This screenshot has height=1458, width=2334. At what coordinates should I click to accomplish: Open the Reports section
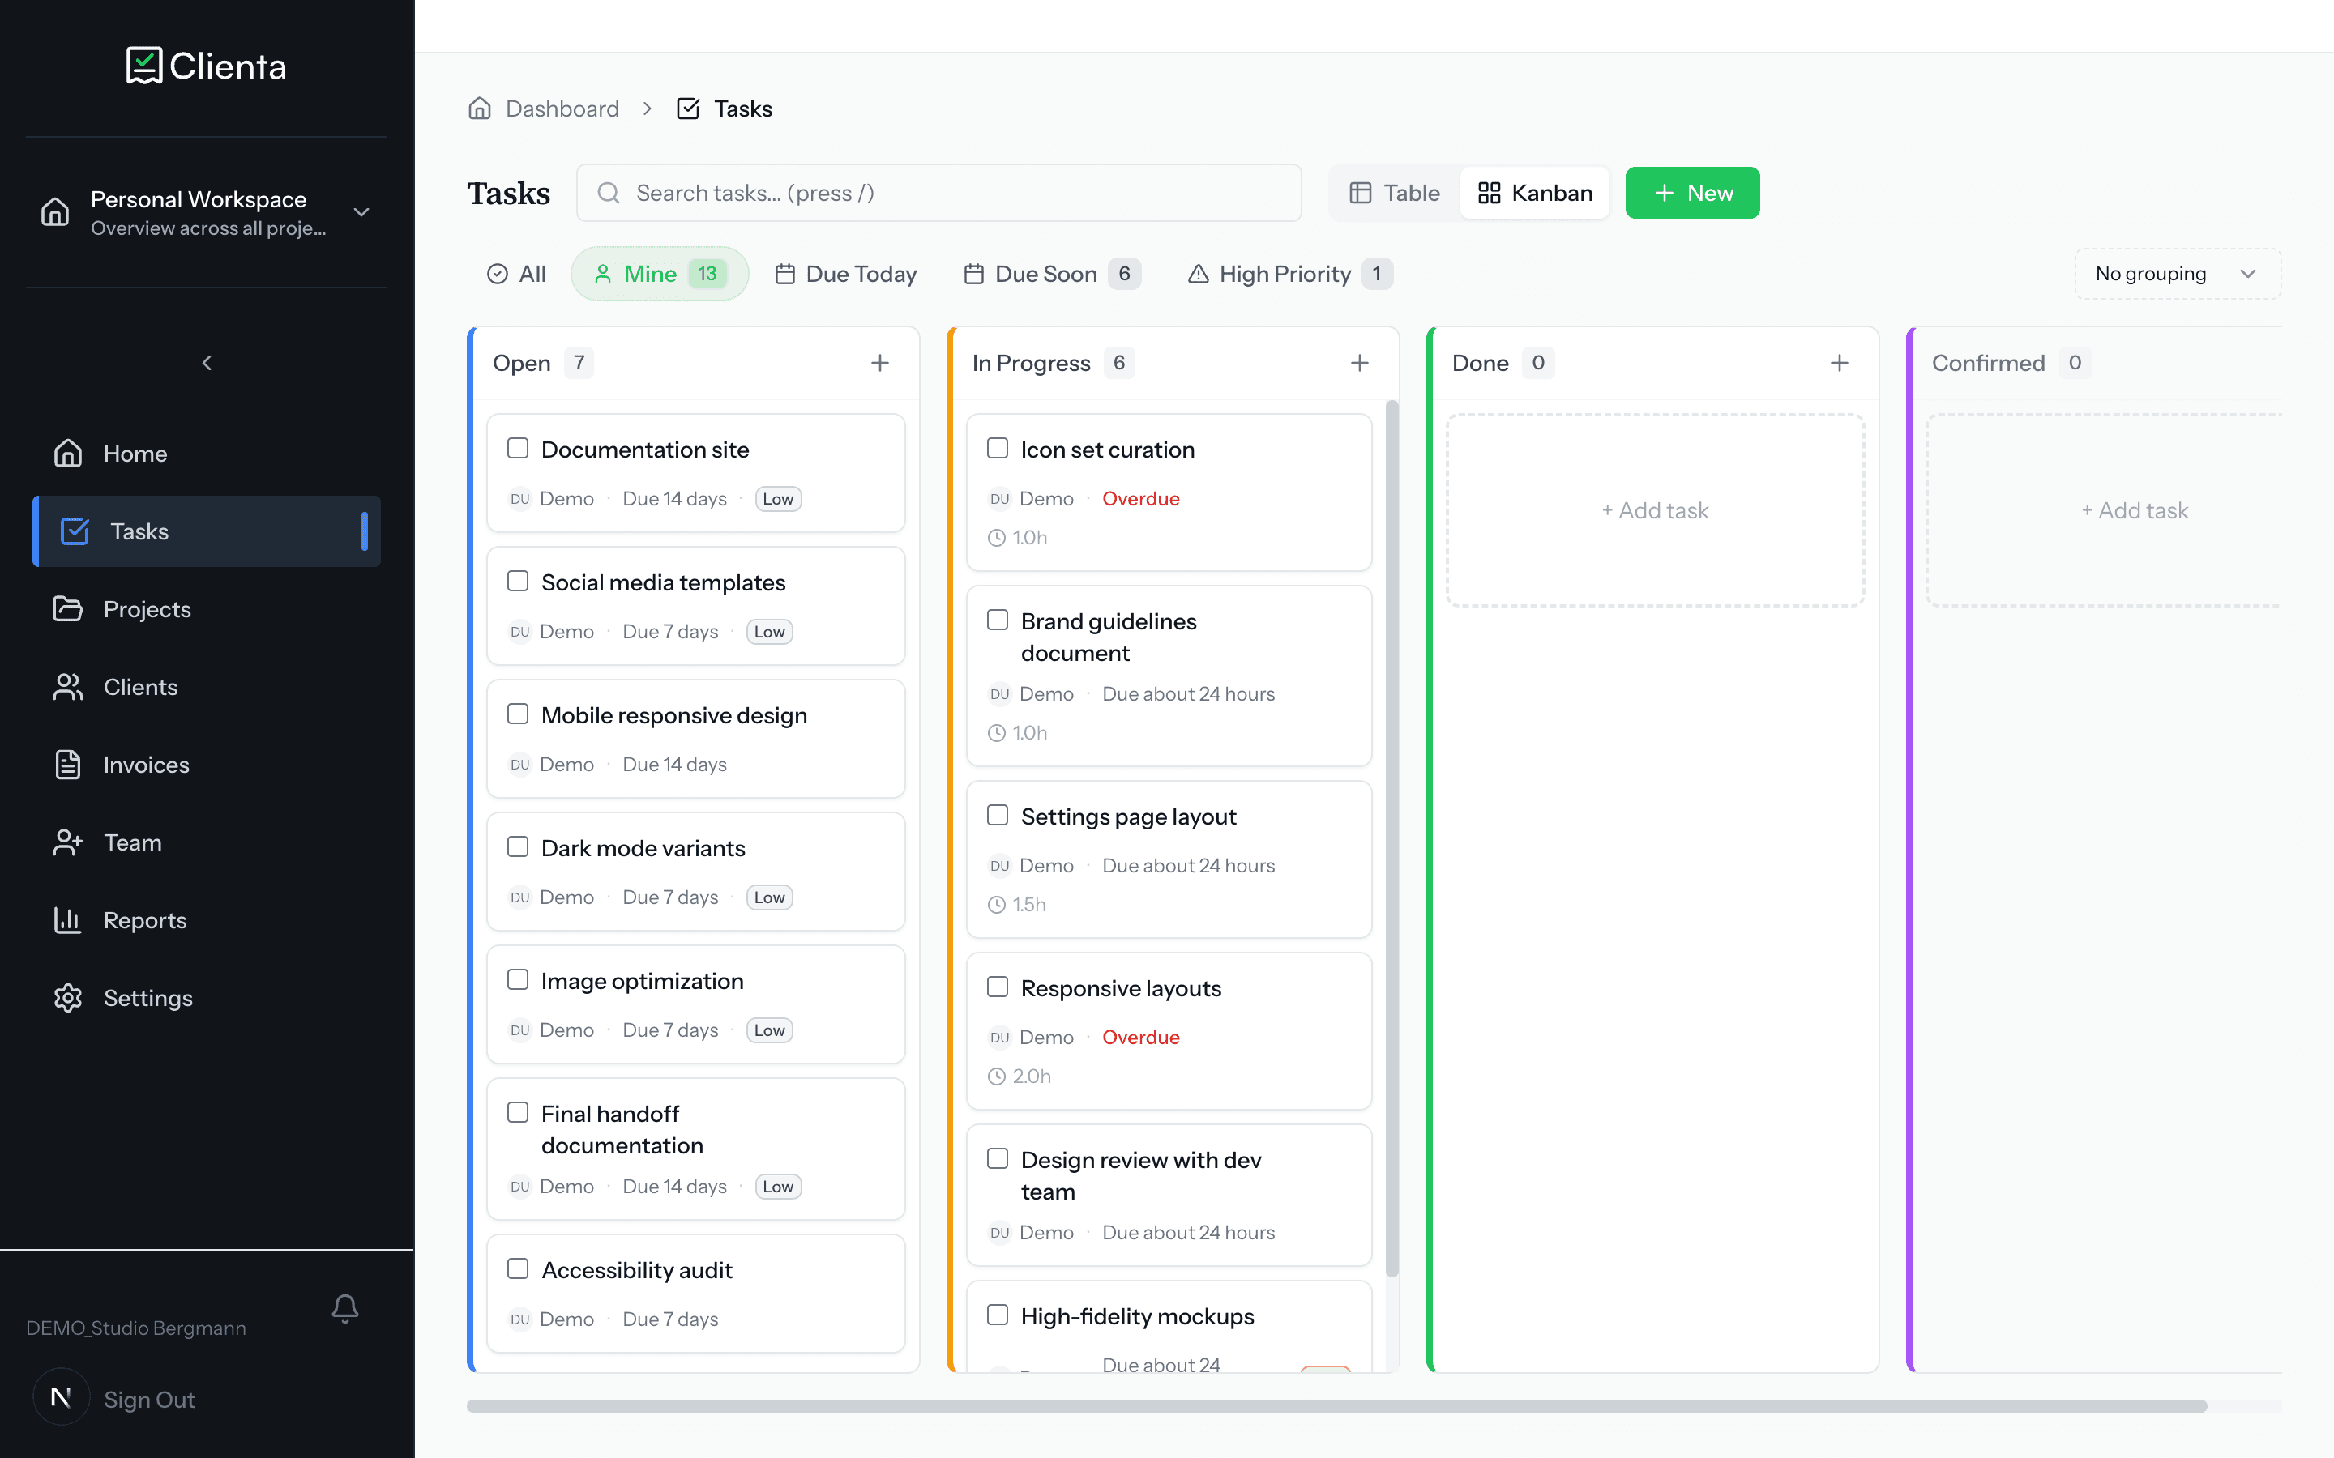click(146, 920)
